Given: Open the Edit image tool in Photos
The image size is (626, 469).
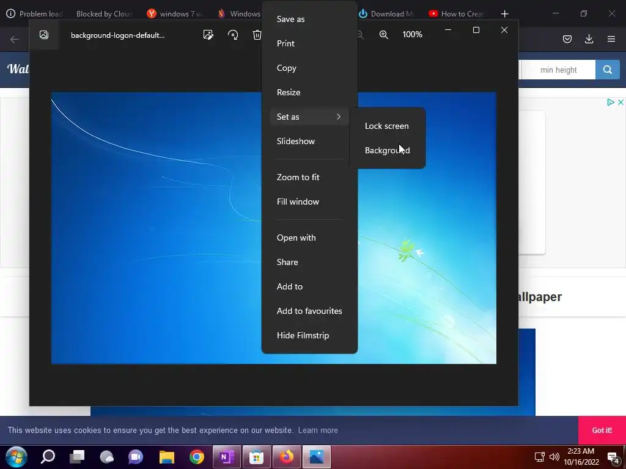Looking at the screenshot, I should tap(208, 35).
